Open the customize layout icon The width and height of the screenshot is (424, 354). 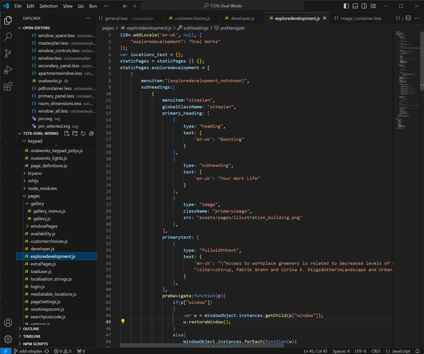tap(373, 6)
